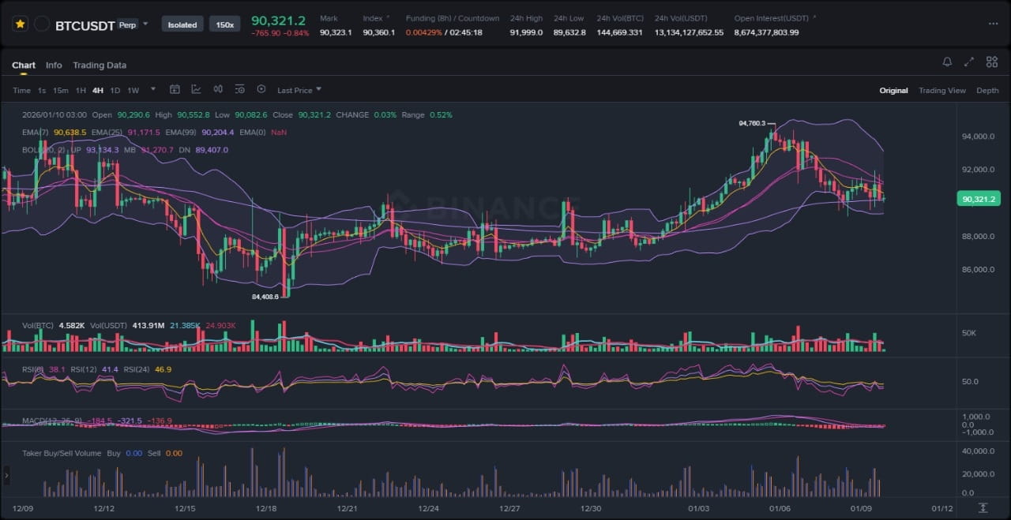1011x520 pixels.
Task: Expand the more intervals dropdown arrow
Action: (x=153, y=89)
